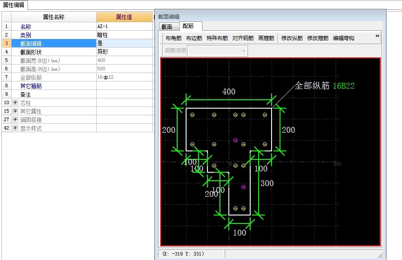The width and height of the screenshot is (402, 260).
Task: Select the 属性编辑 tab
Action: (14, 5)
